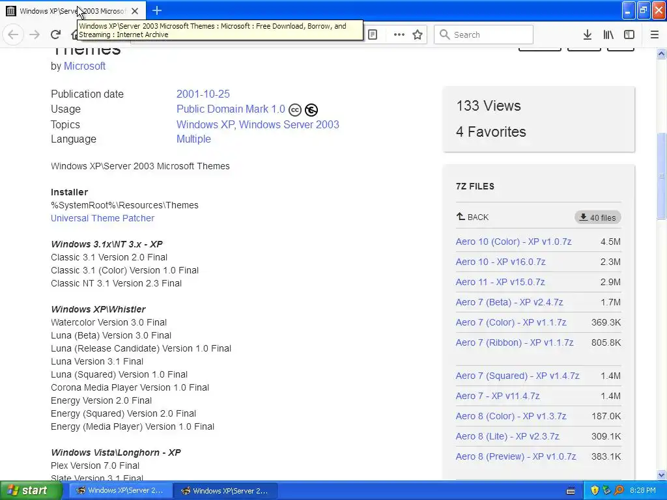
Task: Click the page scrollbar down arrow
Action: tap(661, 475)
